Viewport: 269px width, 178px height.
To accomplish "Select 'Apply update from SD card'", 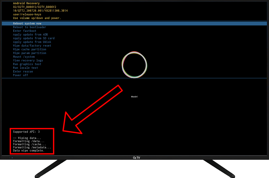I will 34,38.
